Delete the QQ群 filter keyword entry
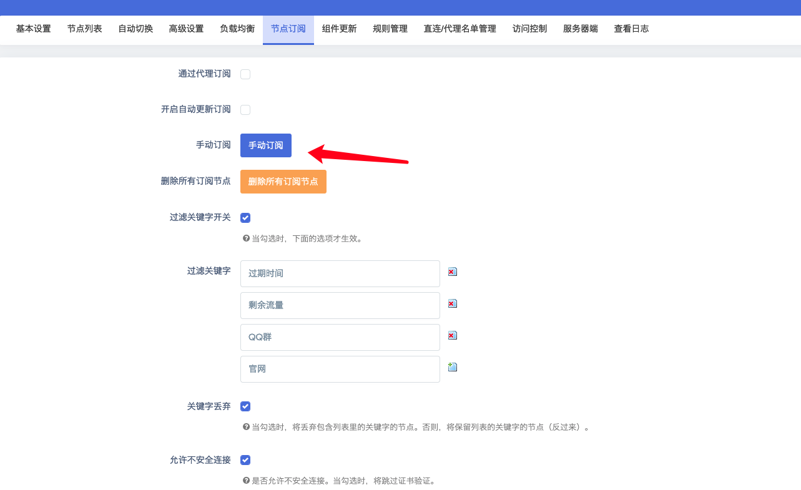Viewport: 801px width, 490px height. click(453, 335)
